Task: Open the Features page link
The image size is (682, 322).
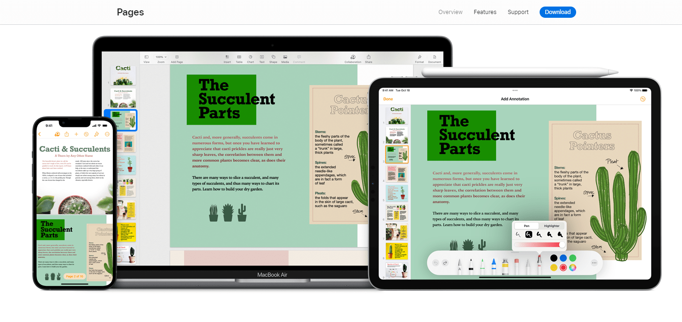Action: (485, 12)
